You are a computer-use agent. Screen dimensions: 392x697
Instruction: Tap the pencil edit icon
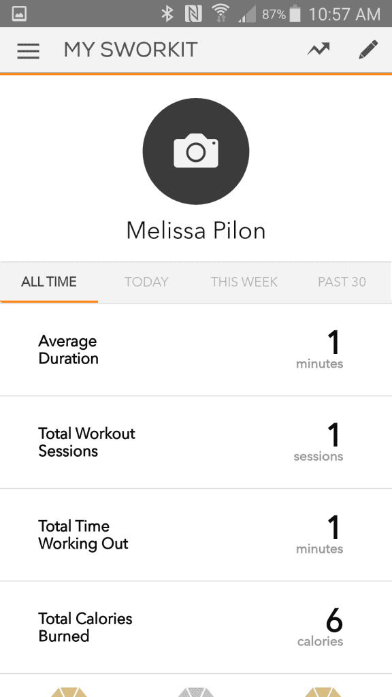368,49
